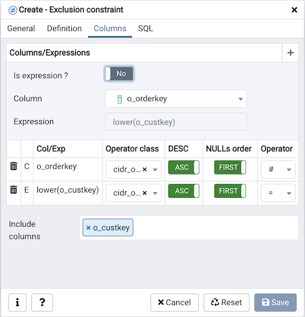305x317 pixels.
Task: Clear operator class in lower(o_custkey) row
Action: 145,193
